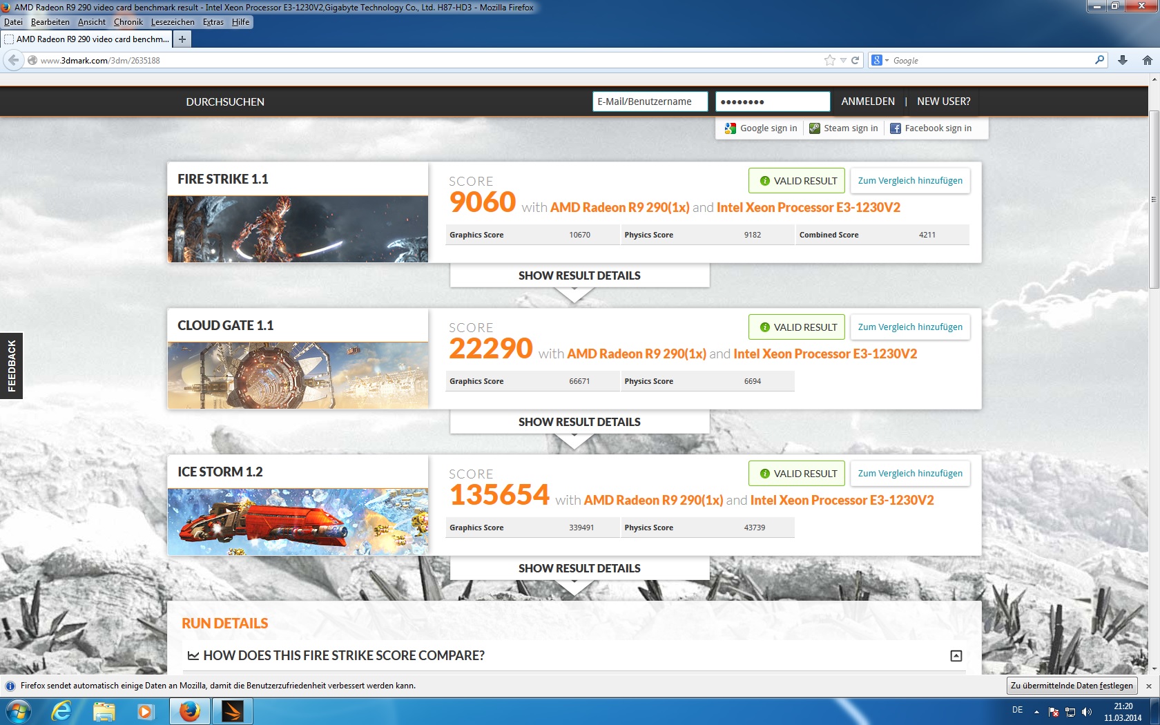Sign in using Facebook sign in
The image size is (1160, 725).
tap(931, 128)
